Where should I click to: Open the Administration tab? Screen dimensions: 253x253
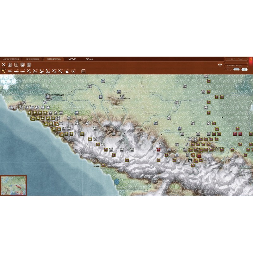[x=54, y=59]
